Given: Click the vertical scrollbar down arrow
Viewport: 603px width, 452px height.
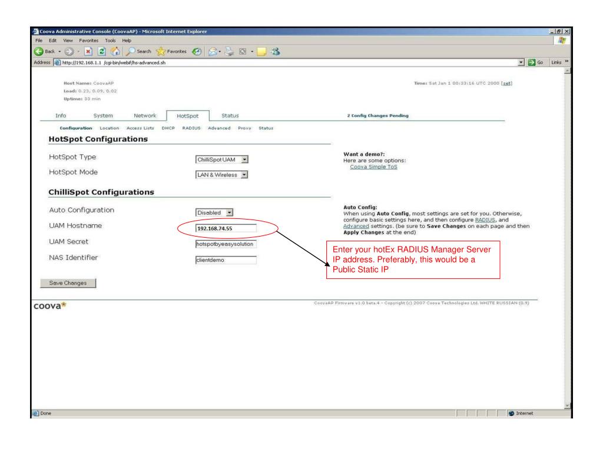Looking at the screenshot, I should [567, 406].
